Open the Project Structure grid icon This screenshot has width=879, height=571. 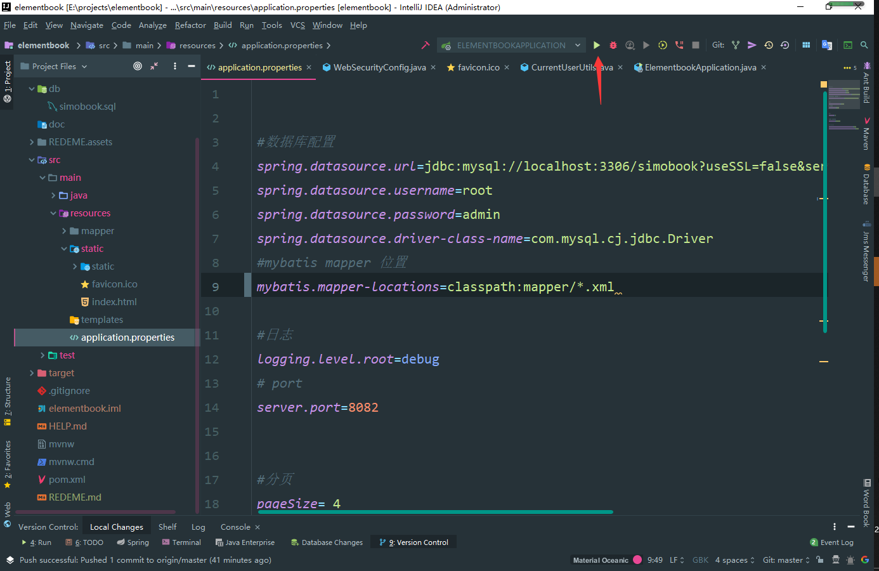tap(806, 45)
